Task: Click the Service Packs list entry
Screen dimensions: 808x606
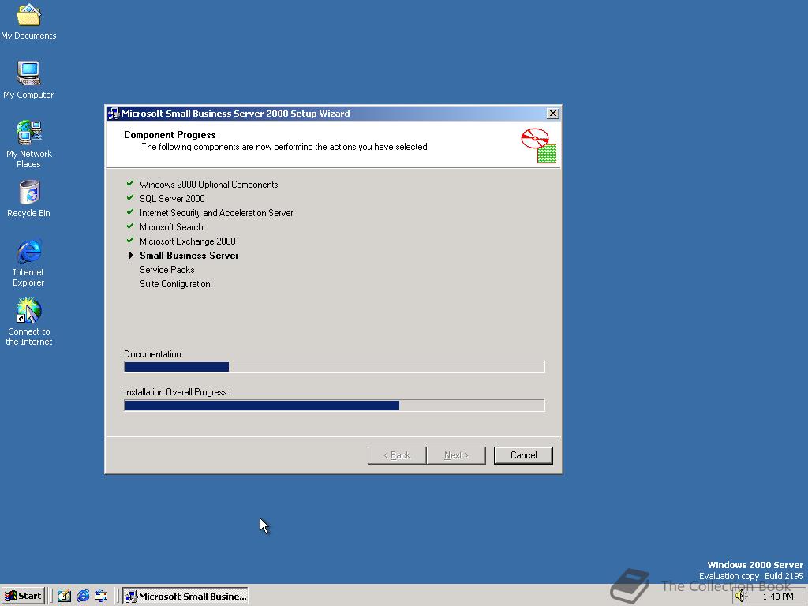Action: tap(167, 270)
